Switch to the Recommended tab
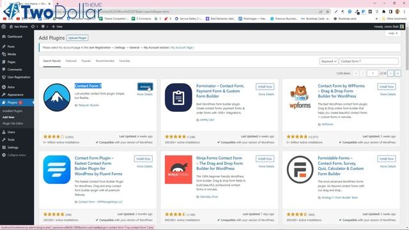The width and height of the screenshot is (409, 230). tap(105, 61)
